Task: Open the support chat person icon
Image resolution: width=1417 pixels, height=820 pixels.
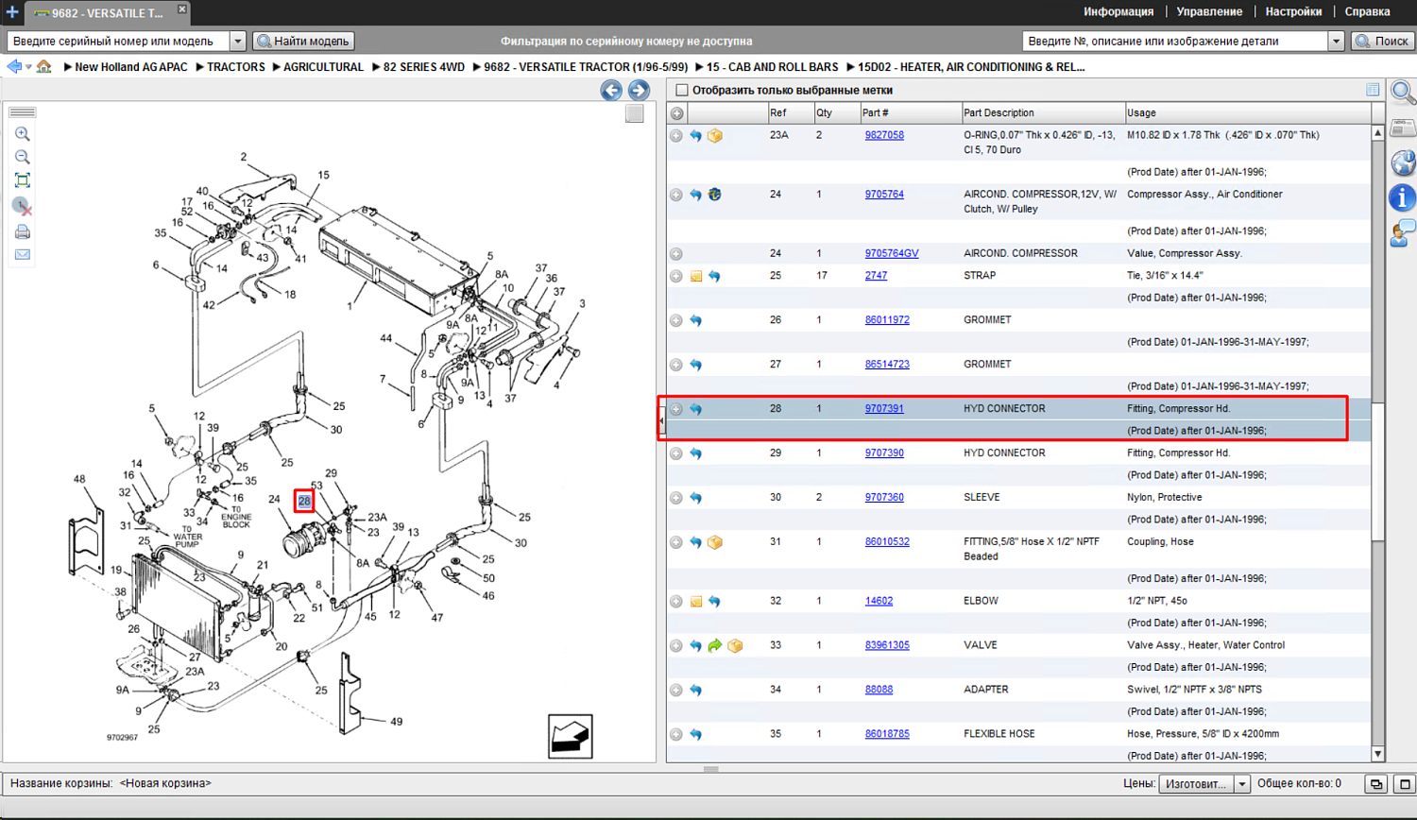Action: 1403,232
